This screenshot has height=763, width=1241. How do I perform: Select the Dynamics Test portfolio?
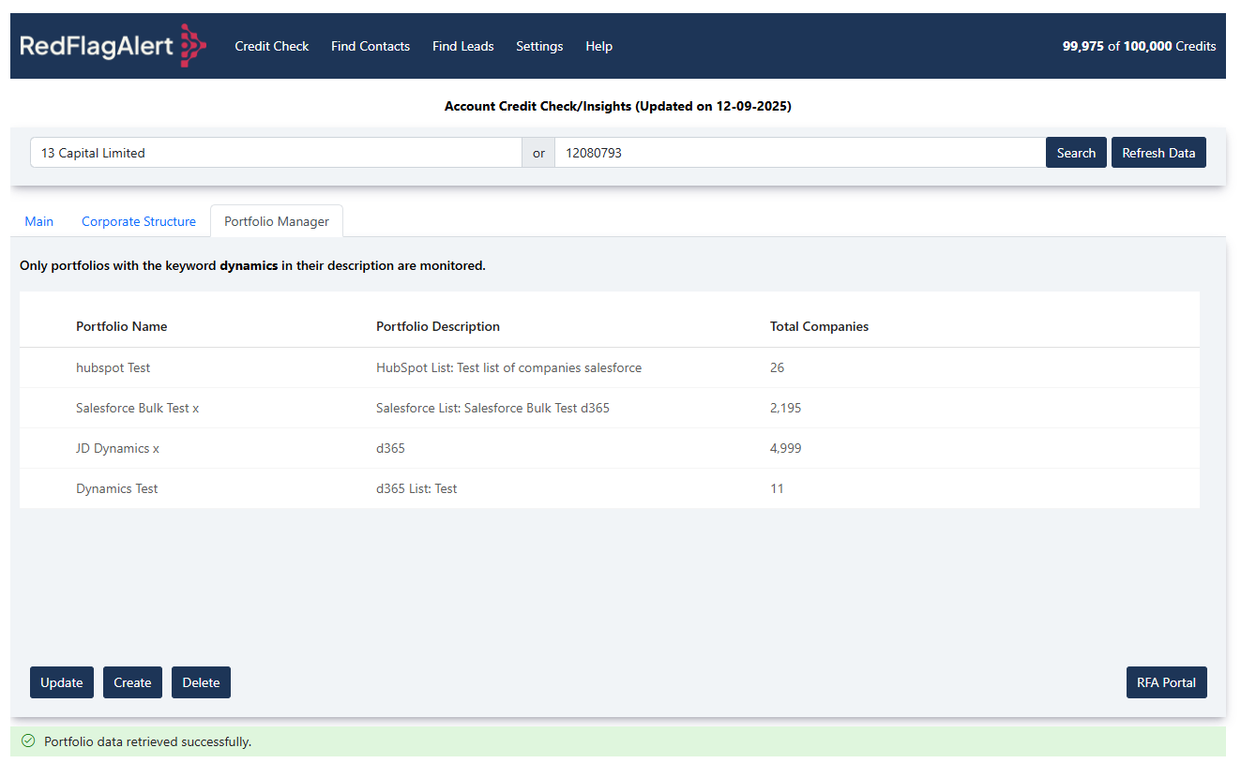click(x=609, y=488)
